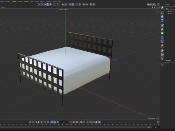This screenshot has width=175, height=131.
Task: Collapse the Bed02 object hierarchy
Action: [x=165, y=9]
